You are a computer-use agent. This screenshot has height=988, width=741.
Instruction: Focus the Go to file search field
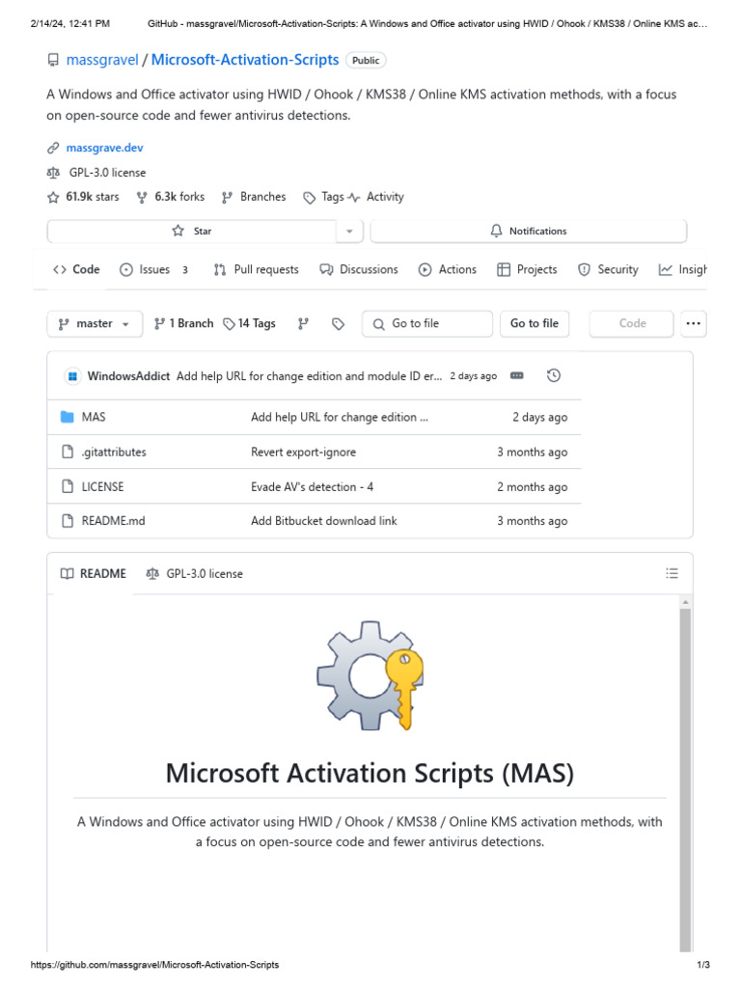point(427,324)
